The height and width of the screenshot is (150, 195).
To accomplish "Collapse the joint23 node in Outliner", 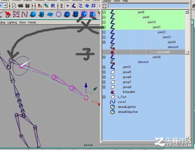I will tap(104, 37).
